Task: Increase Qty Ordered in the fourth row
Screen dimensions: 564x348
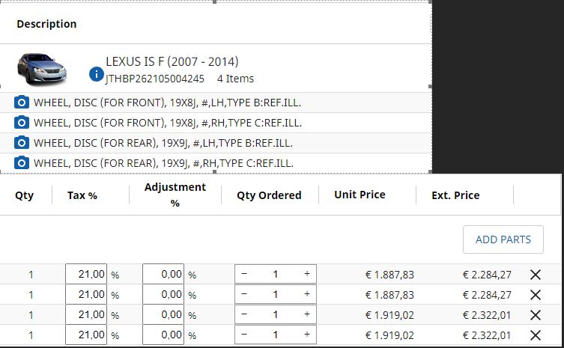Action: 307,335
